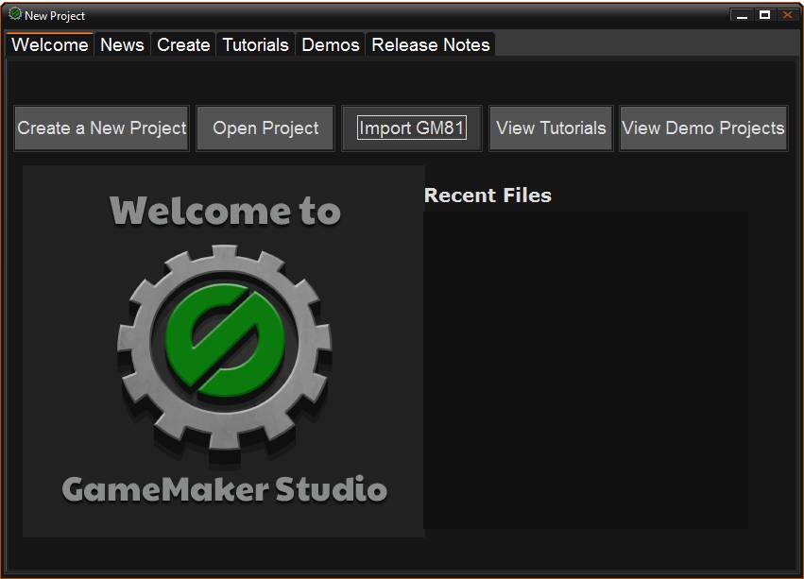Choose Import GM81 button
Image resolution: width=804 pixels, height=579 pixels.
[x=412, y=128]
